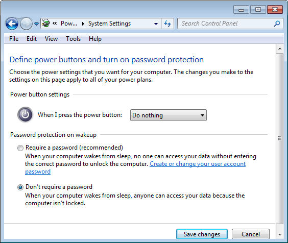Click the Save changes button

tap(202, 234)
